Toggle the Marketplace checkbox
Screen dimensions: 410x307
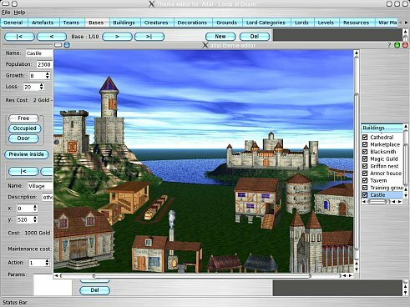[365, 144]
